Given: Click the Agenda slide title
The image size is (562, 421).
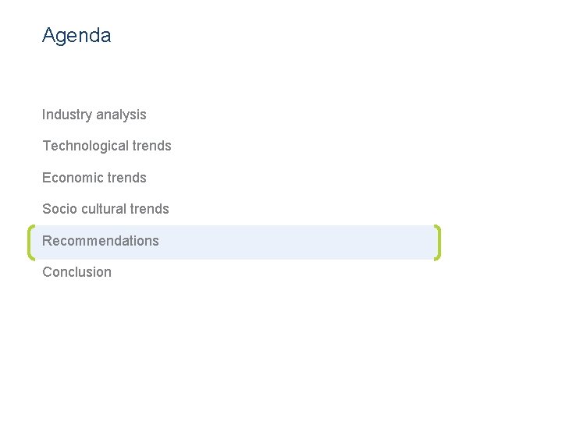Looking at the screenshot, I should (76, 35).
